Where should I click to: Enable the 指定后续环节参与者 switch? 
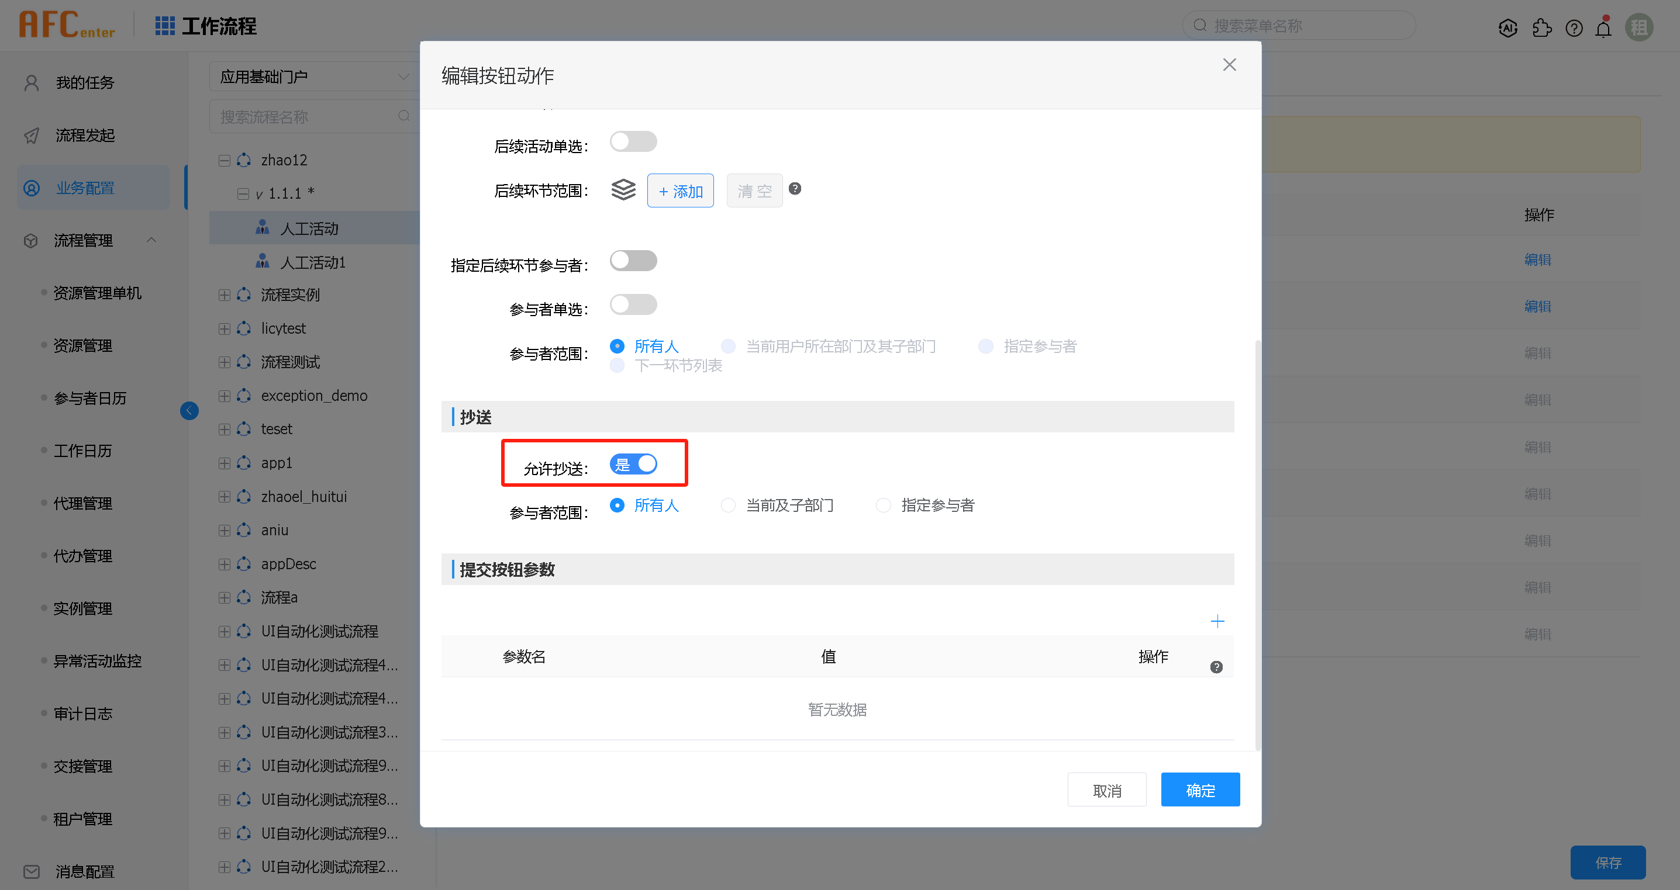tap(633, 260)
